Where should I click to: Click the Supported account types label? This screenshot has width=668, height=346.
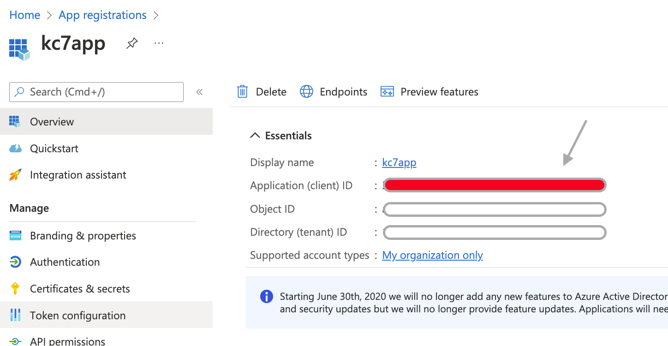tap(310, 255)
